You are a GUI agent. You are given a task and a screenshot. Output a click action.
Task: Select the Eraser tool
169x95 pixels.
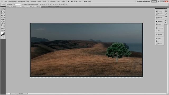[2, 20]
